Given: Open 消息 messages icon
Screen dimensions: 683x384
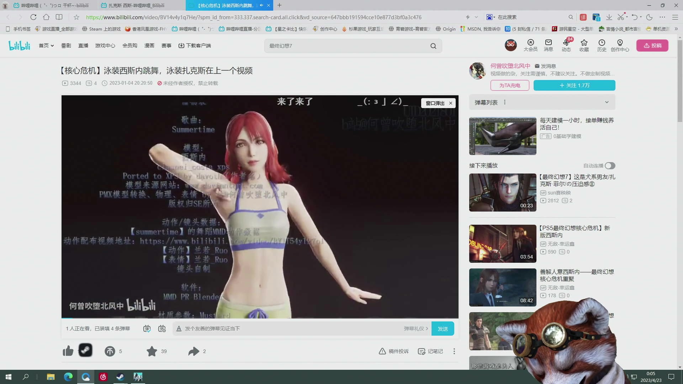Looking at the screenshot, I should tap(548, 46).
